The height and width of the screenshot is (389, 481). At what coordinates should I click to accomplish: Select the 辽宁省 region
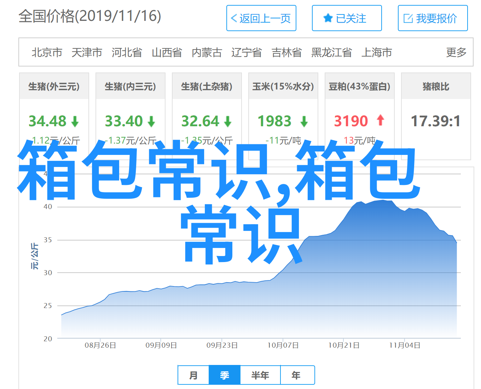tap(247, 52)
